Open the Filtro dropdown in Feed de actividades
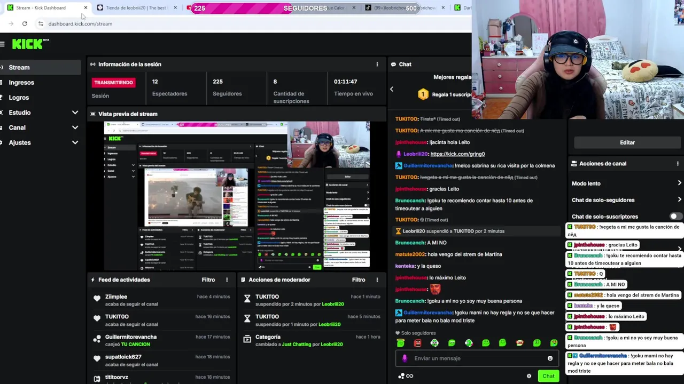Viewport: 684px width, 384px height. coord(208,279)
